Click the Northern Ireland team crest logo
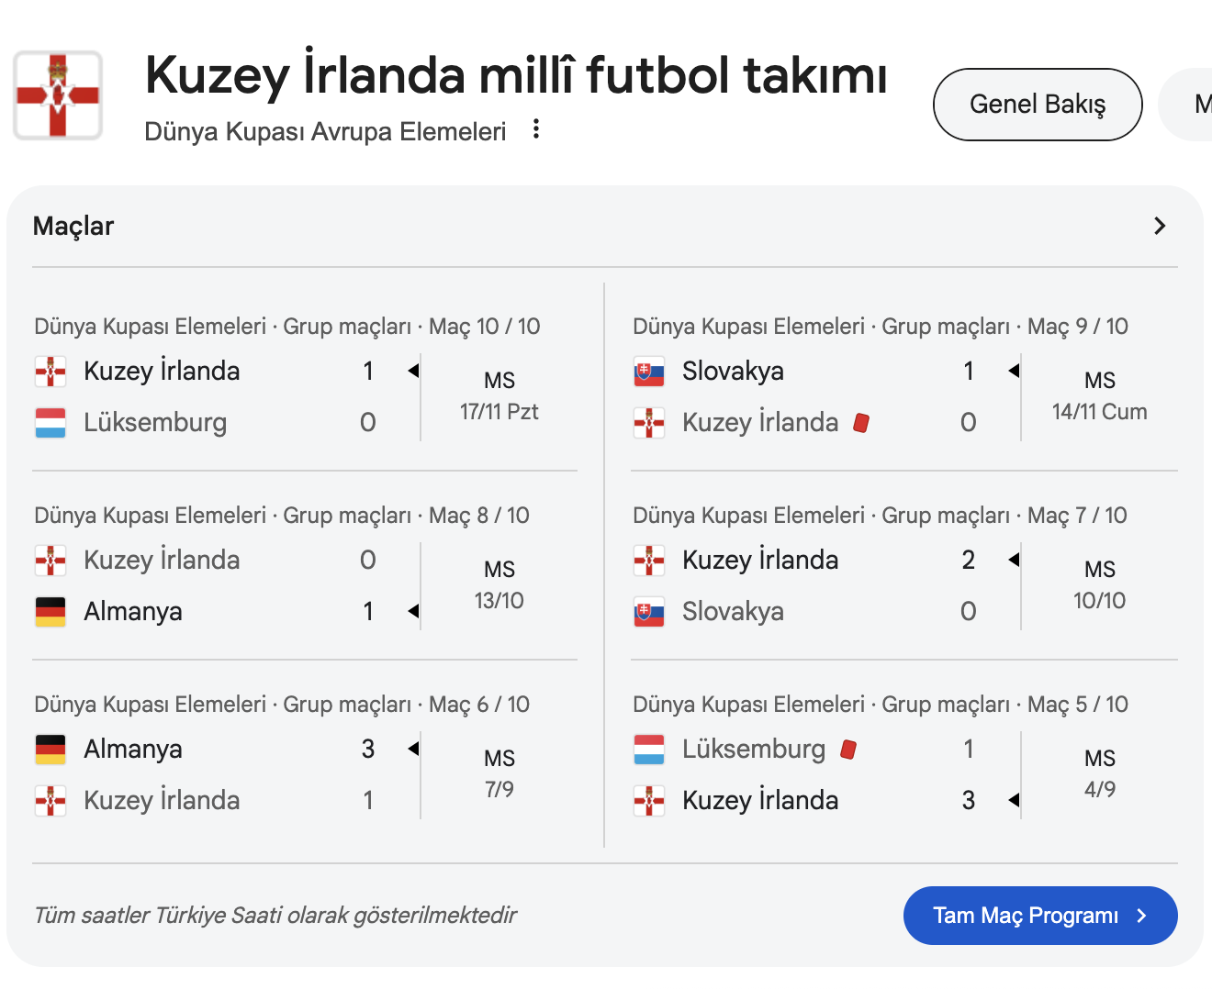The height and width of the screenshot is (989, 1212). [x=58, y=95]
